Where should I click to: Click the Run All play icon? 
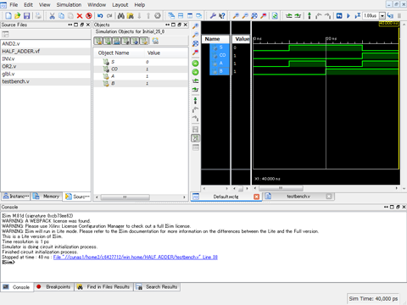click(x=348, y=16)
